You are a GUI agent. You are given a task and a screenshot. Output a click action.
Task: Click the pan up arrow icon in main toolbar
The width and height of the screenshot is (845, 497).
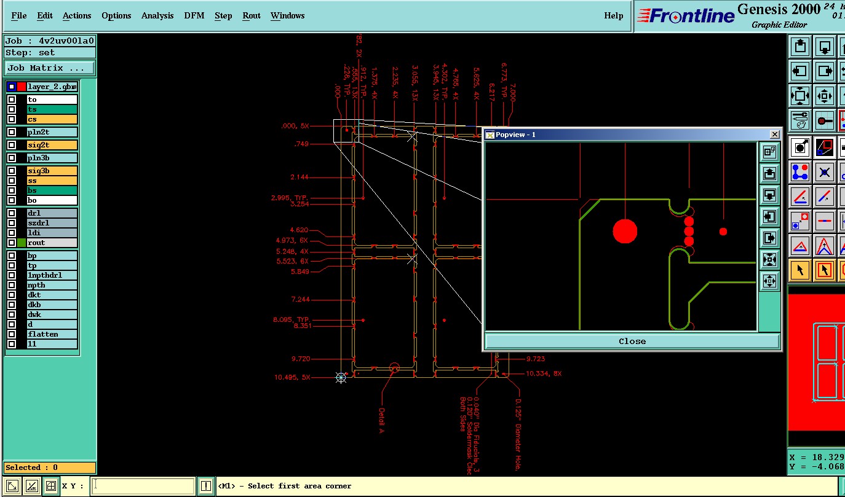800,46
